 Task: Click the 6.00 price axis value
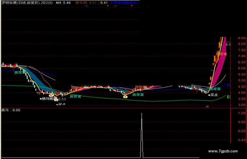click(x=242, y=68)
